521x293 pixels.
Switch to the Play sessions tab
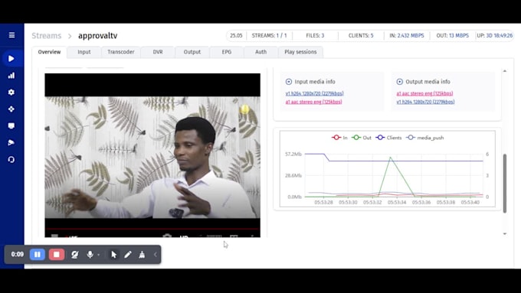point(300,52)
